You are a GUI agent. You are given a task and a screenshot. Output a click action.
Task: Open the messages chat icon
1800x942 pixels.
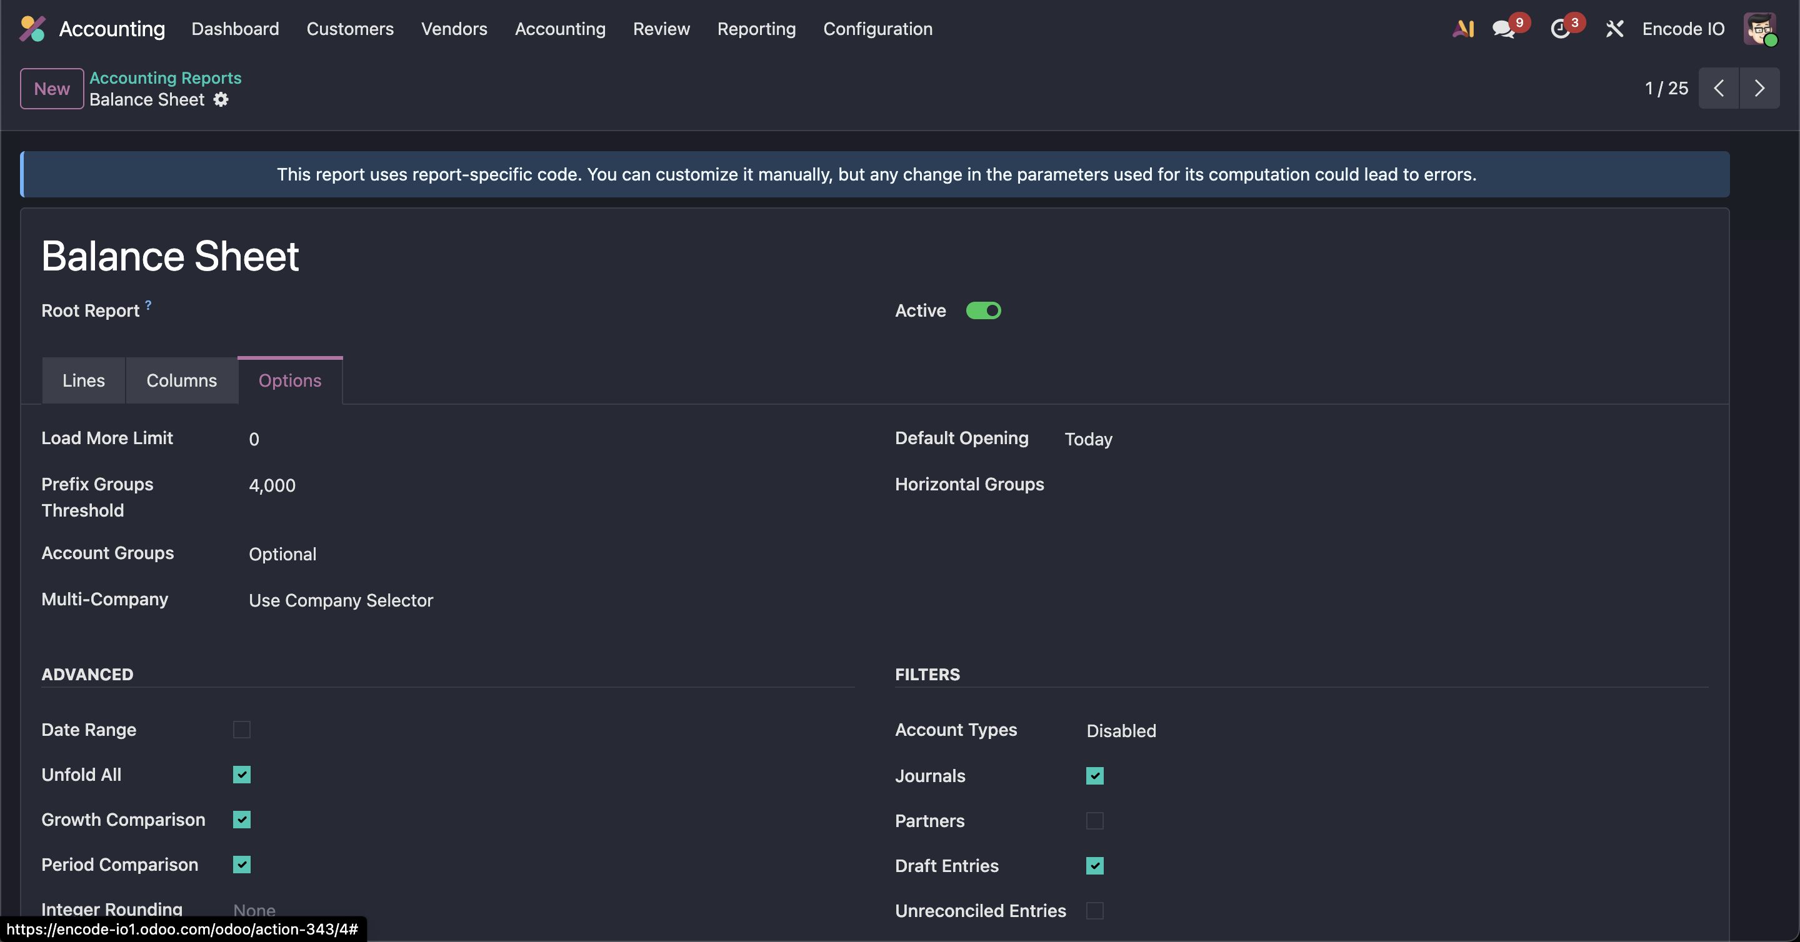1503,29
